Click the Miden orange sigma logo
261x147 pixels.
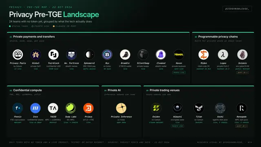tap(203, 54)
